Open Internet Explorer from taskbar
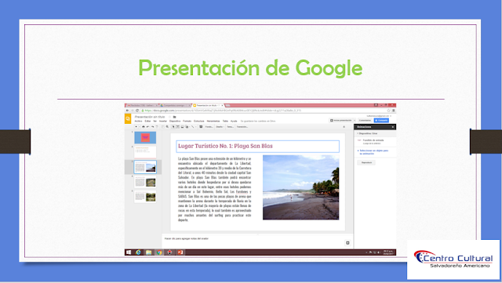Viewport: 502px width, 283px height. tap(138, 252)
